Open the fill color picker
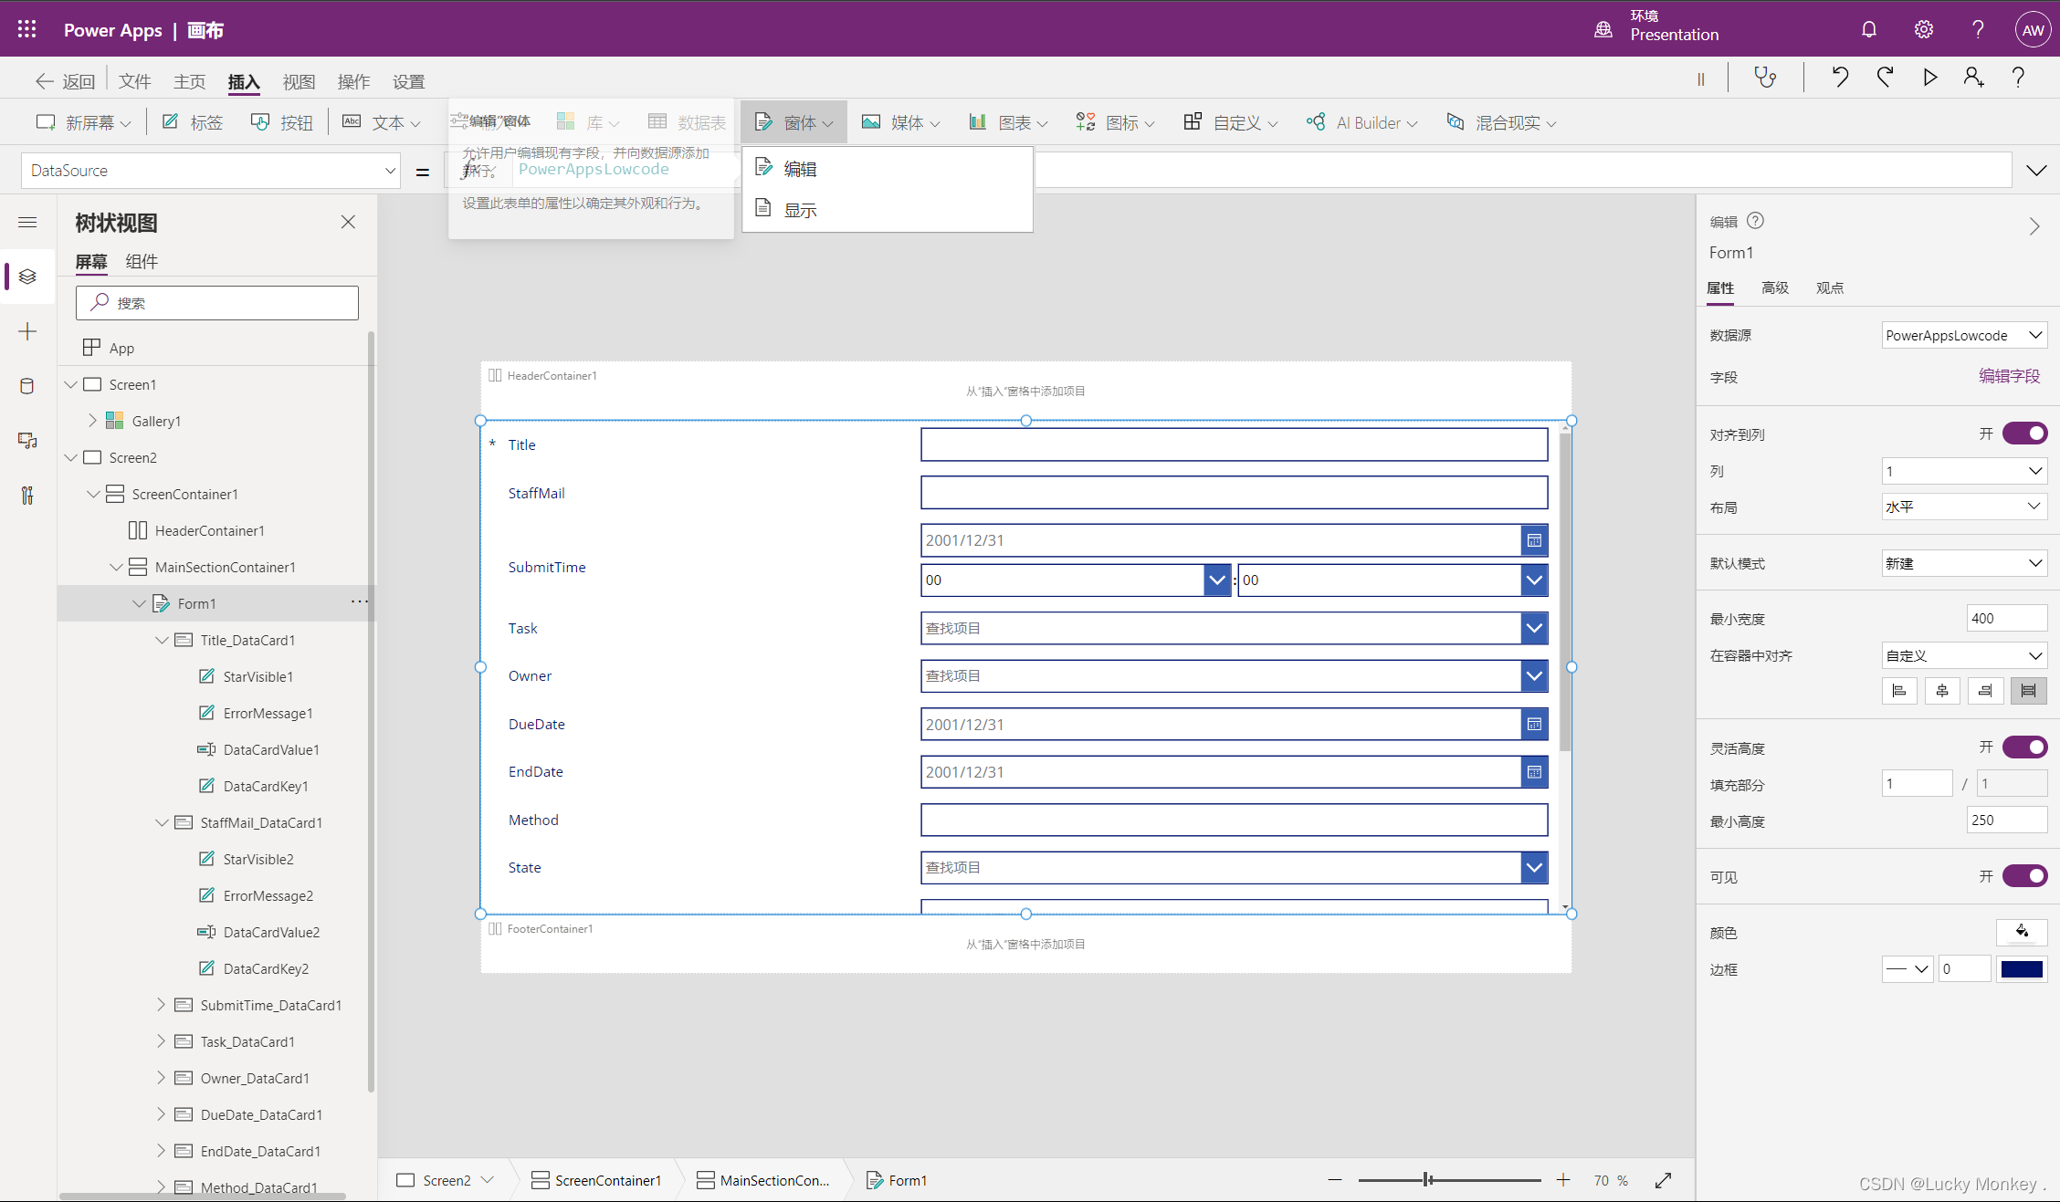 pyautogui.click(x=2022, y=932)
